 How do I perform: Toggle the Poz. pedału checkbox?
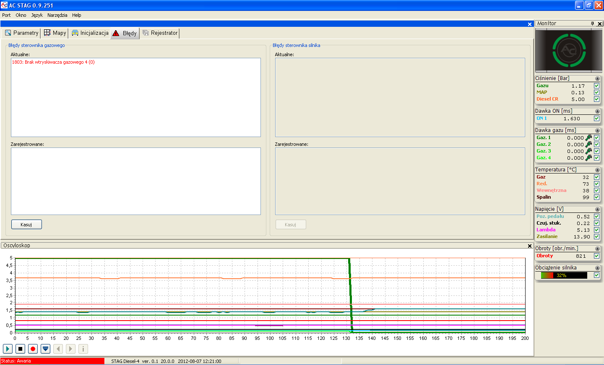(596, 216)
